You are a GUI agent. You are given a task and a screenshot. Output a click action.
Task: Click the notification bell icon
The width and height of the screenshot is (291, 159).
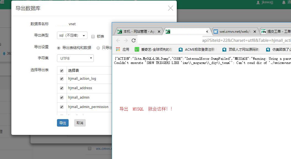coord(284,2)
